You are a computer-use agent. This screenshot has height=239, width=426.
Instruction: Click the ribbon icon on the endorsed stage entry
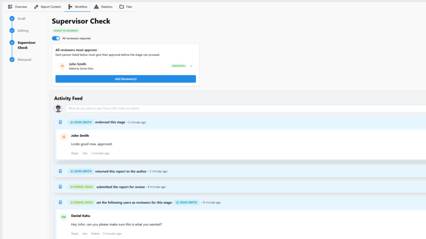tap(60, 122)
